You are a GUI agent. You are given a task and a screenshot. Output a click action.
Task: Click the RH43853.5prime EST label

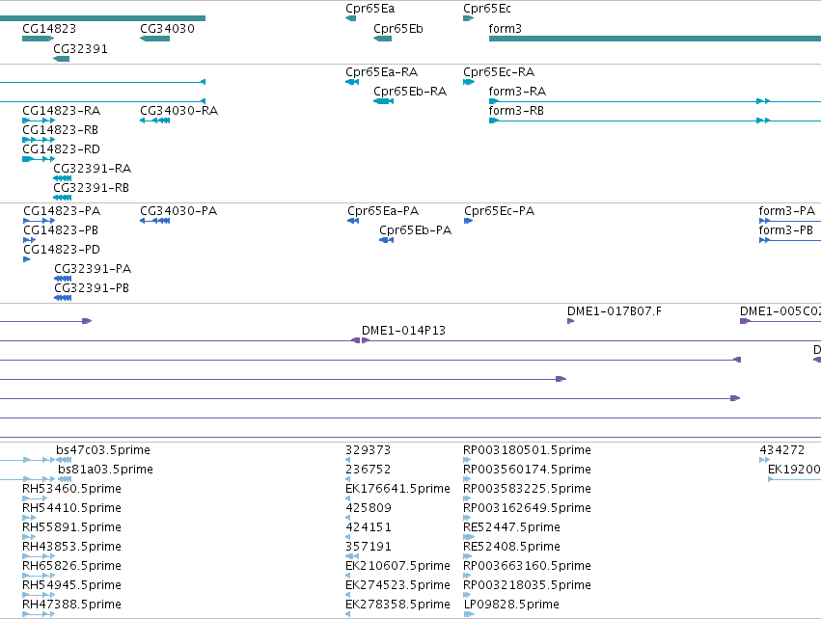pyautogui.click(x=71, y=547)
